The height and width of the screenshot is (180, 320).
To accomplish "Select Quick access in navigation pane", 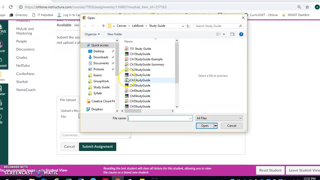I will 100,45.
